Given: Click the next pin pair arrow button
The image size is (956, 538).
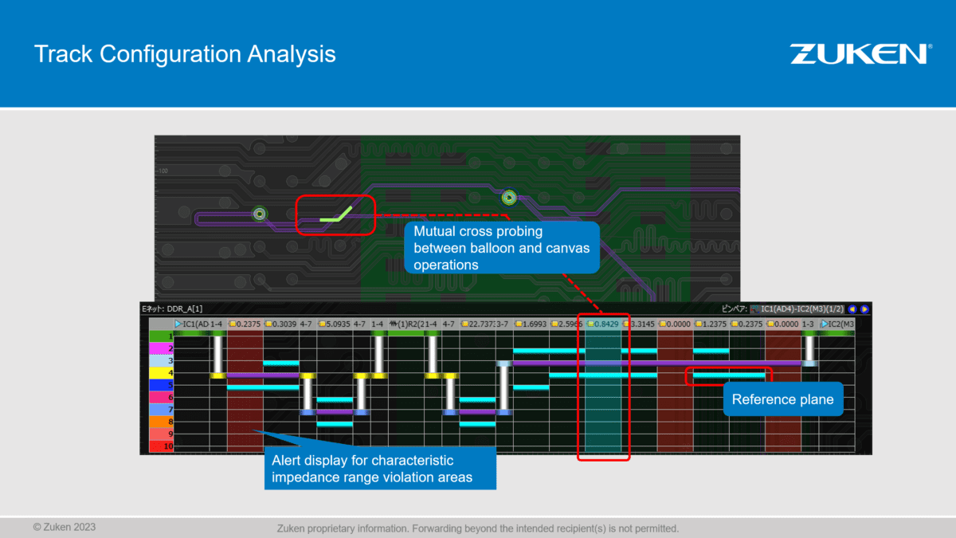Looking at the screenshot, I should pyautogui.click(x=864, y=308).
